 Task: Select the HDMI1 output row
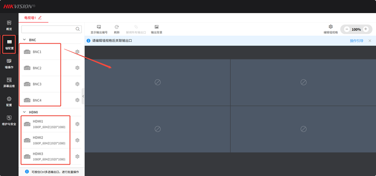tap(51, 124)
